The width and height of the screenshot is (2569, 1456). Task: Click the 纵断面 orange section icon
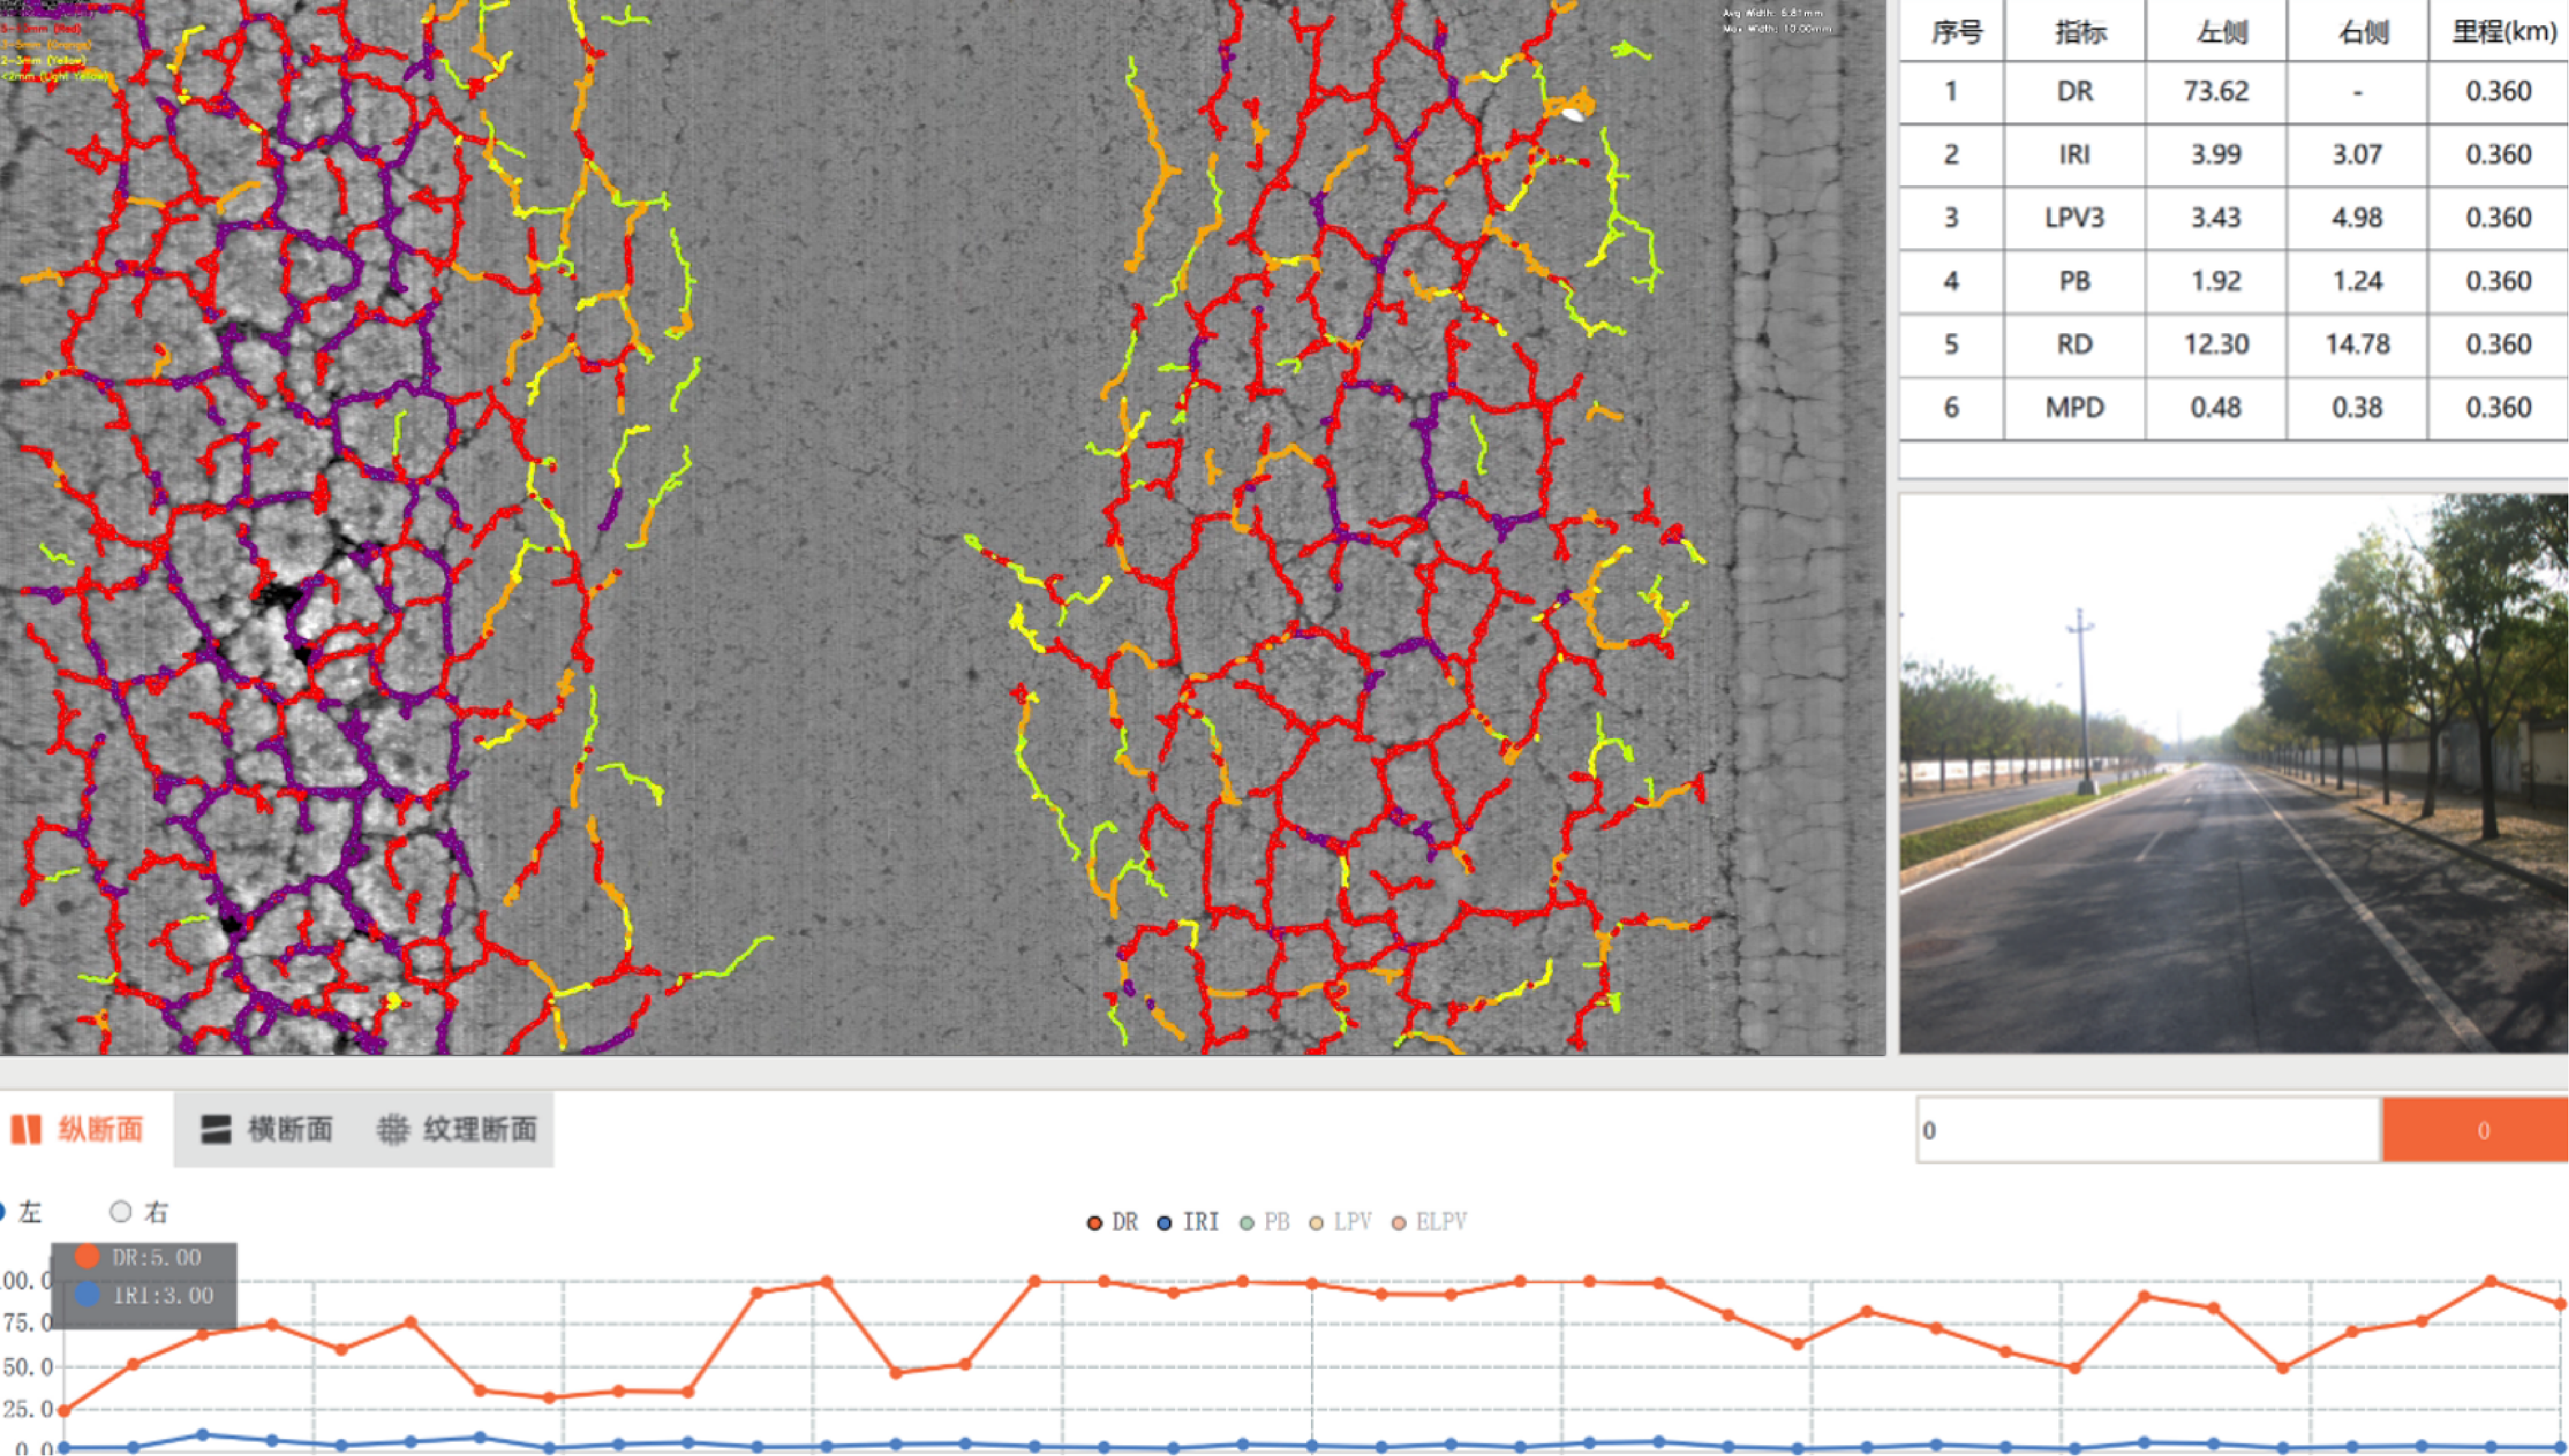[x=26, y=1130]
